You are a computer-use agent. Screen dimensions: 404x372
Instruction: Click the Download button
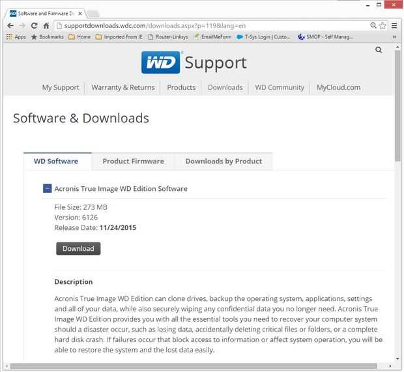[x=78, y=249]
